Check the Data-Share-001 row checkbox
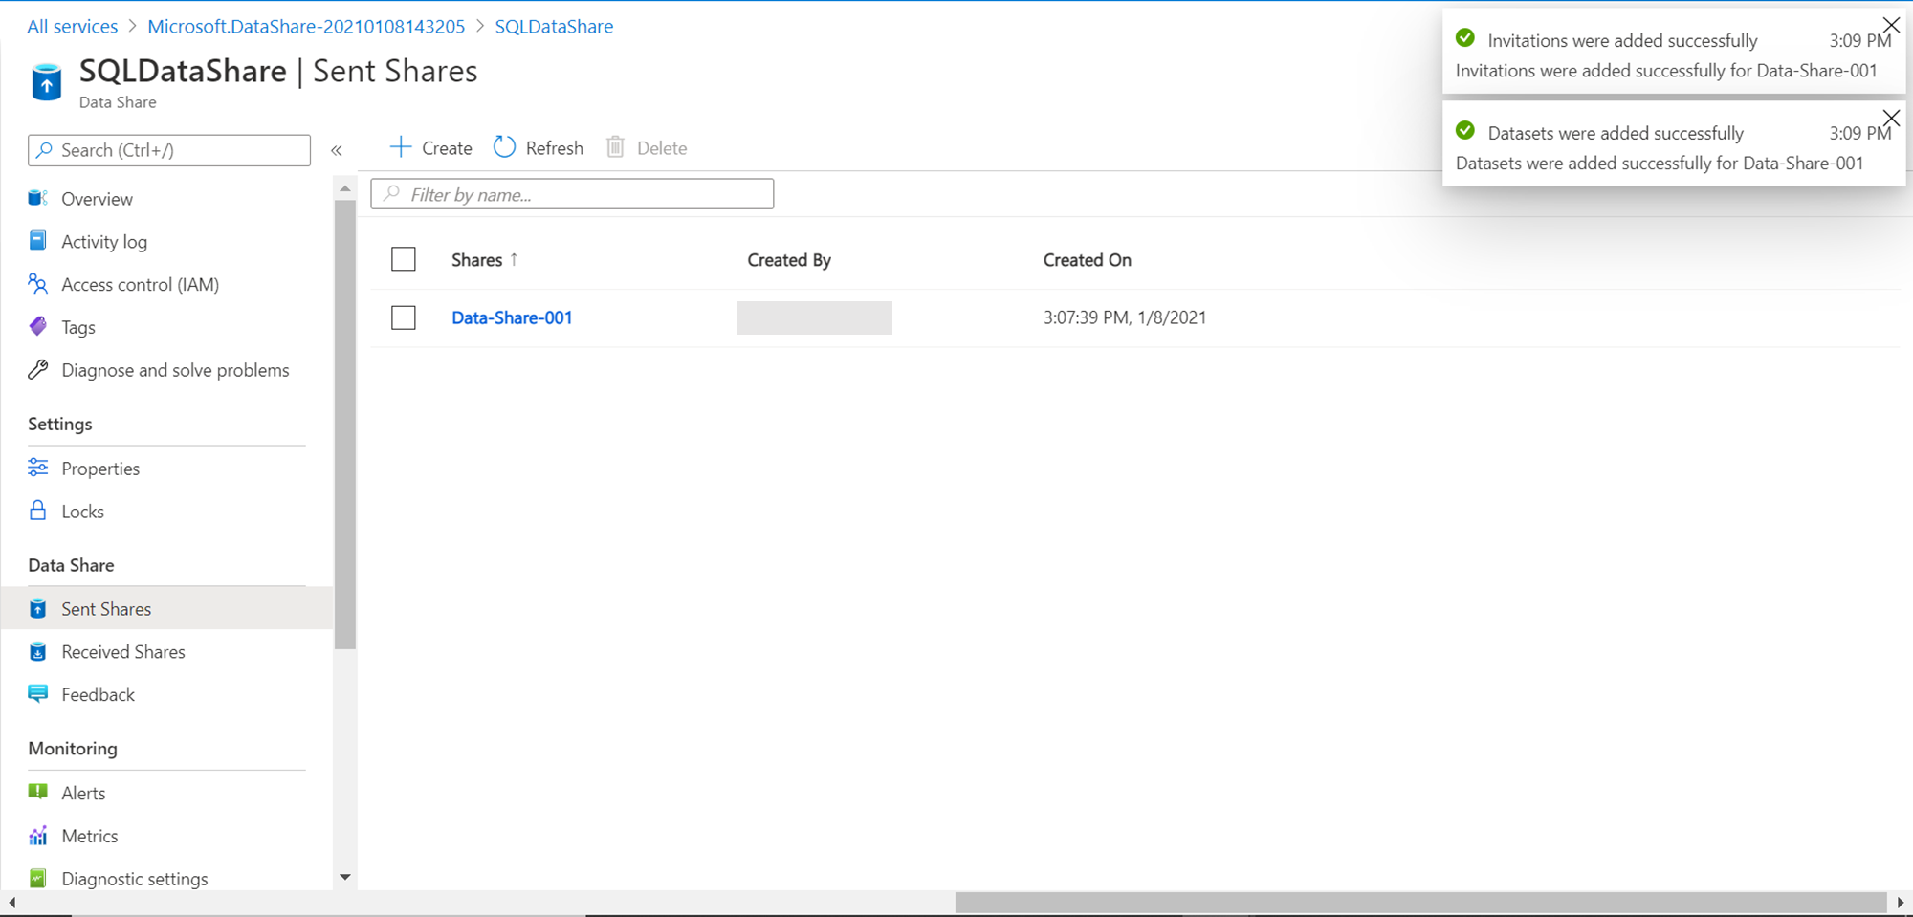The height and width of the screenshot is (917, 1913). [404, 317]
